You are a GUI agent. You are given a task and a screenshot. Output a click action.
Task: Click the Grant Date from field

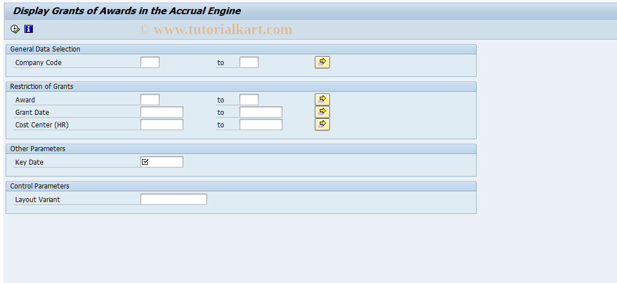pos(162,112)
